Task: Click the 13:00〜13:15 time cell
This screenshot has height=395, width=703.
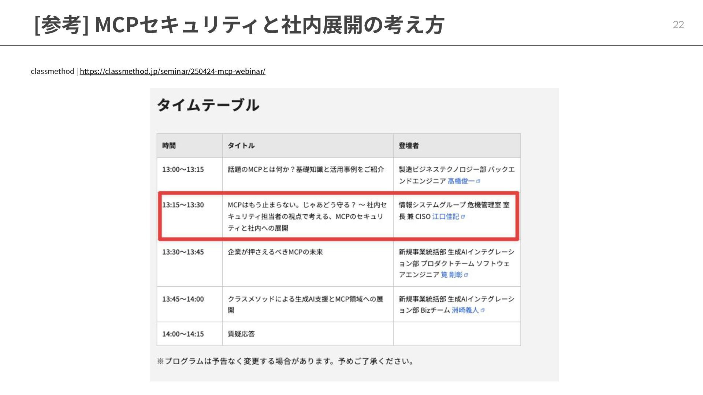Action: pyautogui.click(x=183, y=169)
